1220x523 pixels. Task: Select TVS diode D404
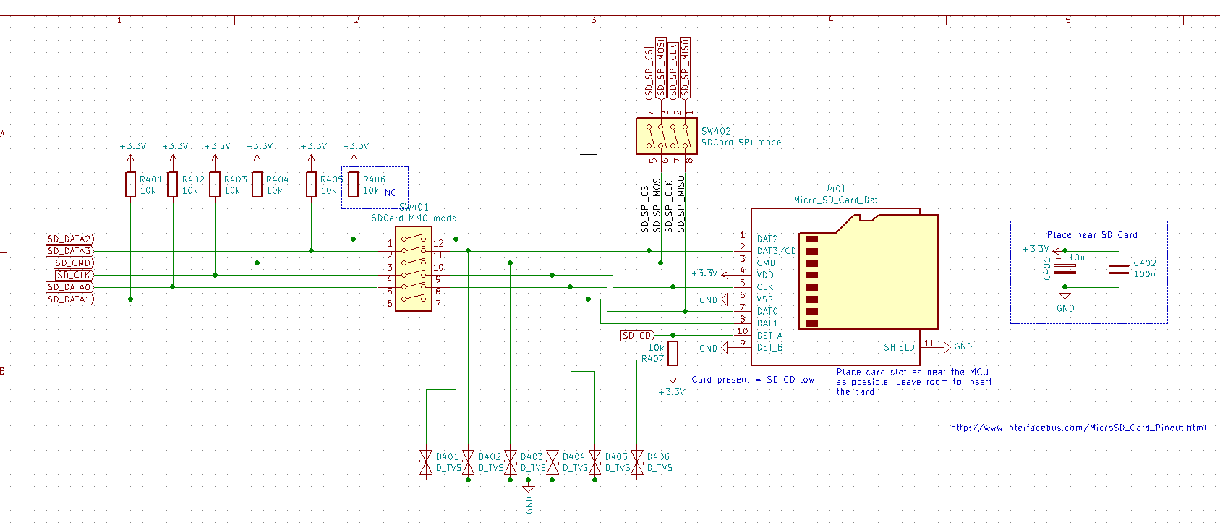click(x=553, y=462)
